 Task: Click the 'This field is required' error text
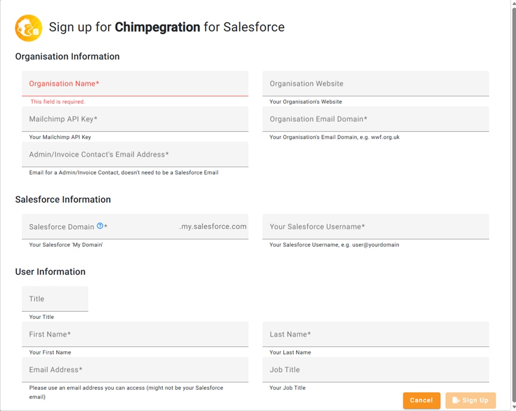click(x=58, y=102)
